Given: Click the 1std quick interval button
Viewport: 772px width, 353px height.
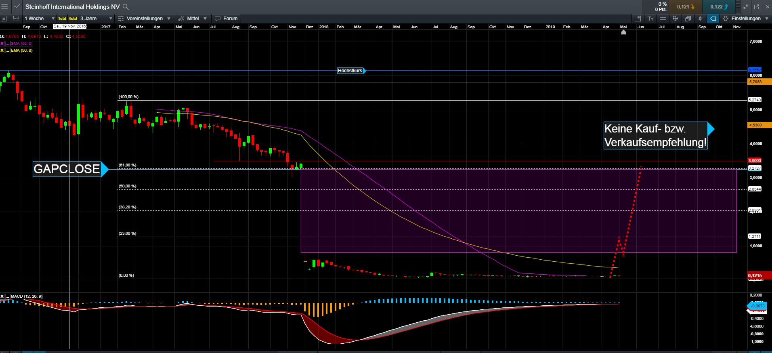Looking at the screenshot, I should pyautogui.click(x=62, y=19).
